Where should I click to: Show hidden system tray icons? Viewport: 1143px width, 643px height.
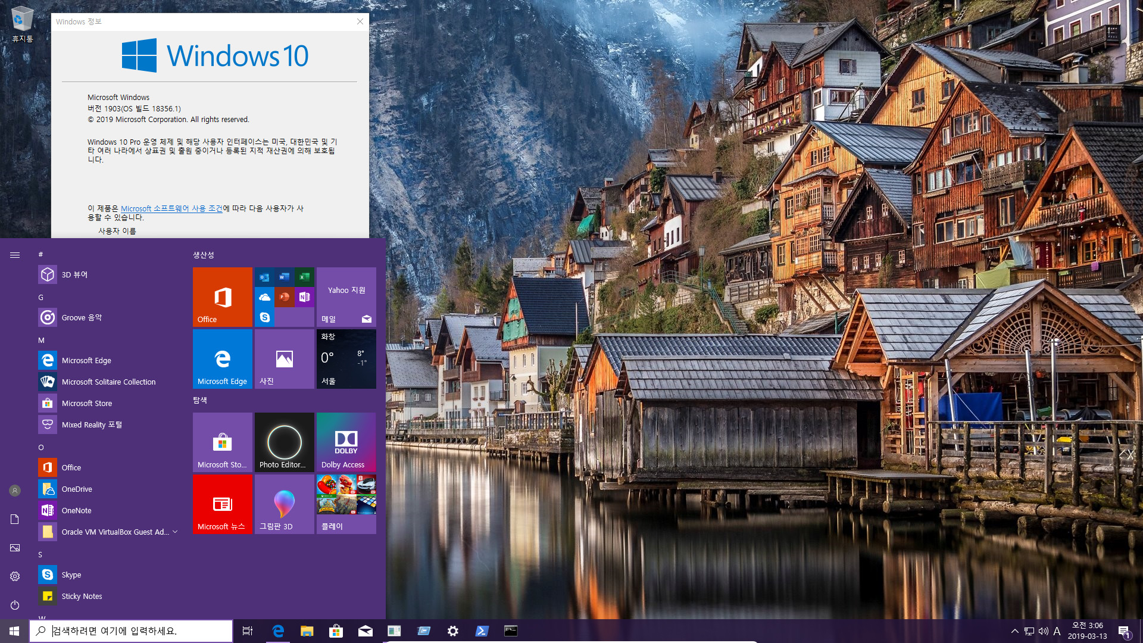pyautogui.click(x=1015, y=631)
